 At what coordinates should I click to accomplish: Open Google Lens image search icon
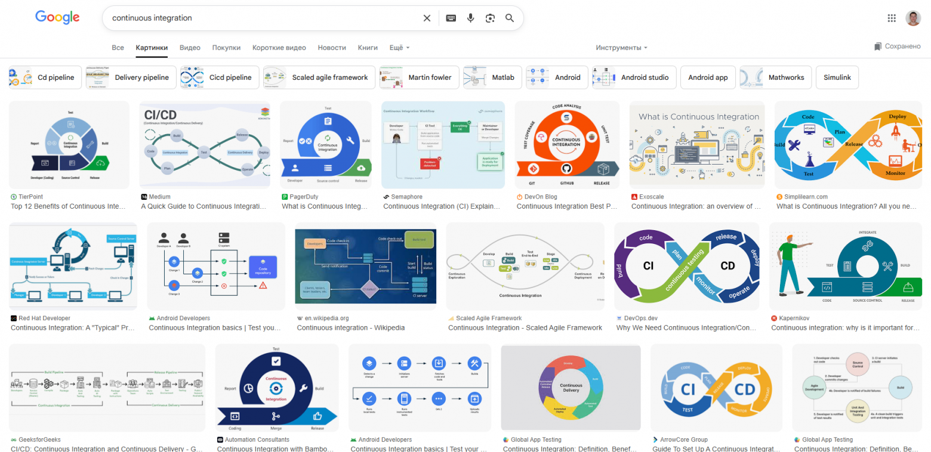pyautogui.click(x=490, y=18)
